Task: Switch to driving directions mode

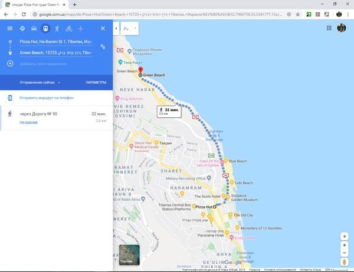Action: 34,28
